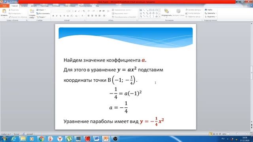The width and height of the screenshot is (253, 142).
Task: Switch to the Вид (View) tab
Action: (97, 6)
